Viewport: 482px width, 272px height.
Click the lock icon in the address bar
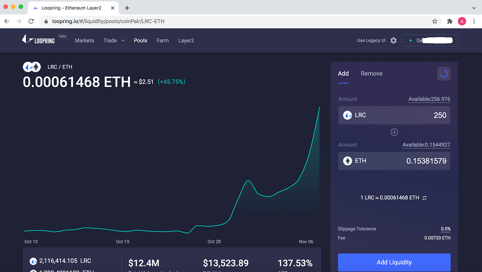[x=46, y=21]
